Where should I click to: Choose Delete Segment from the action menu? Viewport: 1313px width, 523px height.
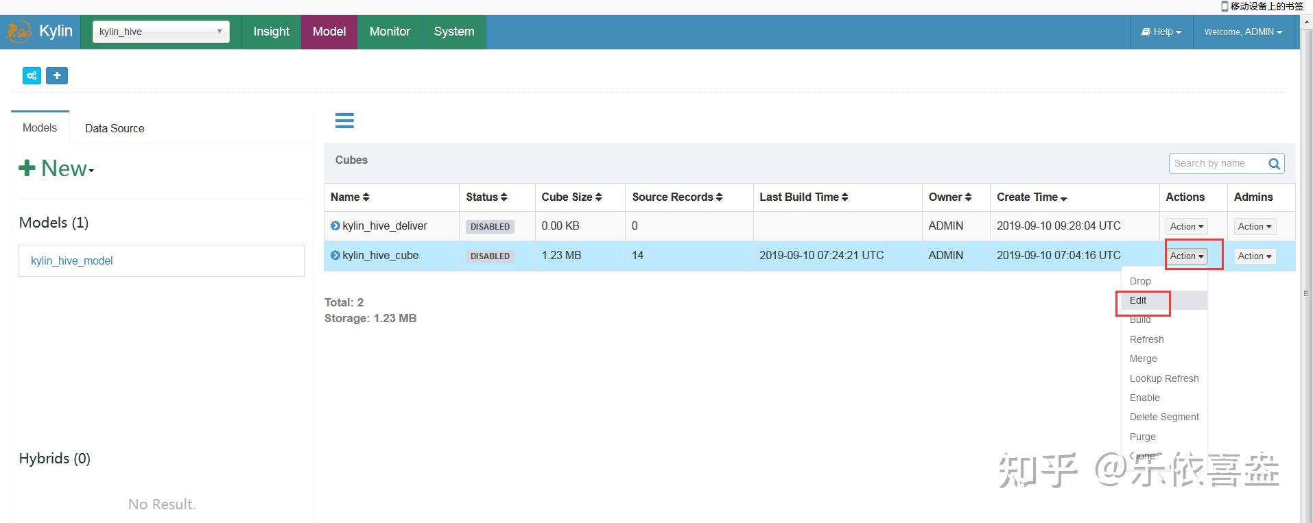pos(1164,417)
